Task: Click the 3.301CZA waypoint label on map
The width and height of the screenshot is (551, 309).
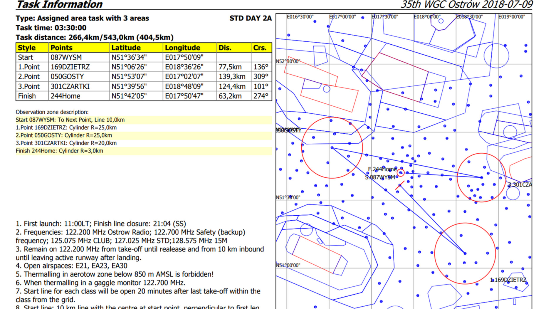Action: click(520, 185)
